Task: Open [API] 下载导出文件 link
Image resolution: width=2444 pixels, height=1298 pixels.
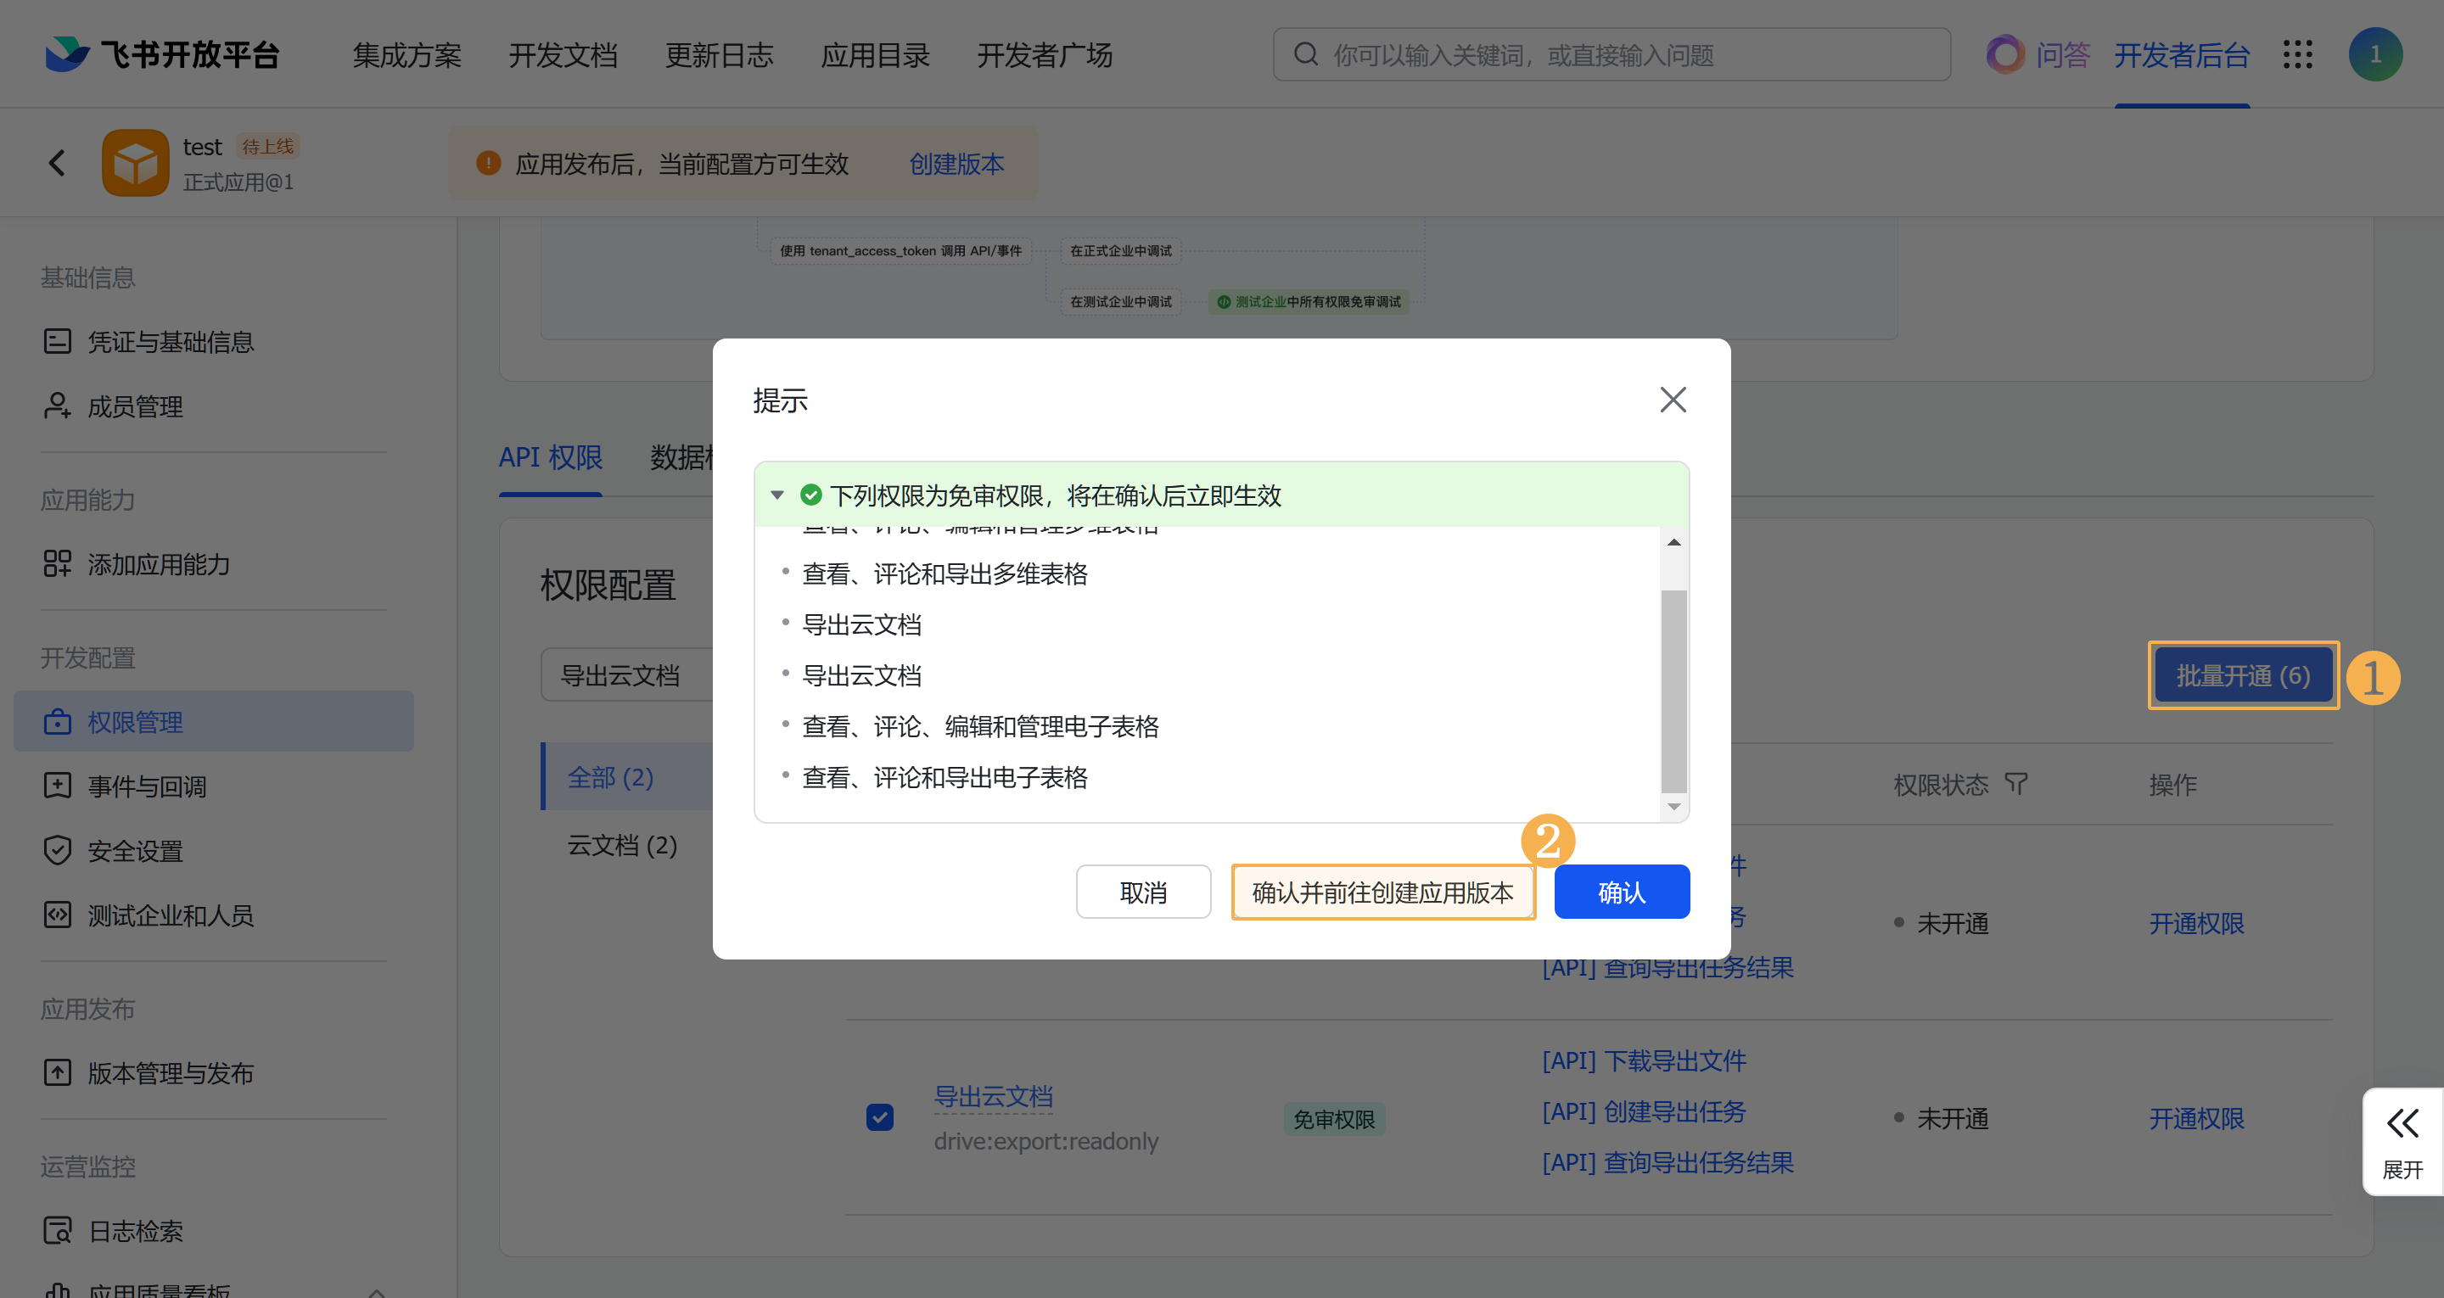Action: [1645, 1060]
